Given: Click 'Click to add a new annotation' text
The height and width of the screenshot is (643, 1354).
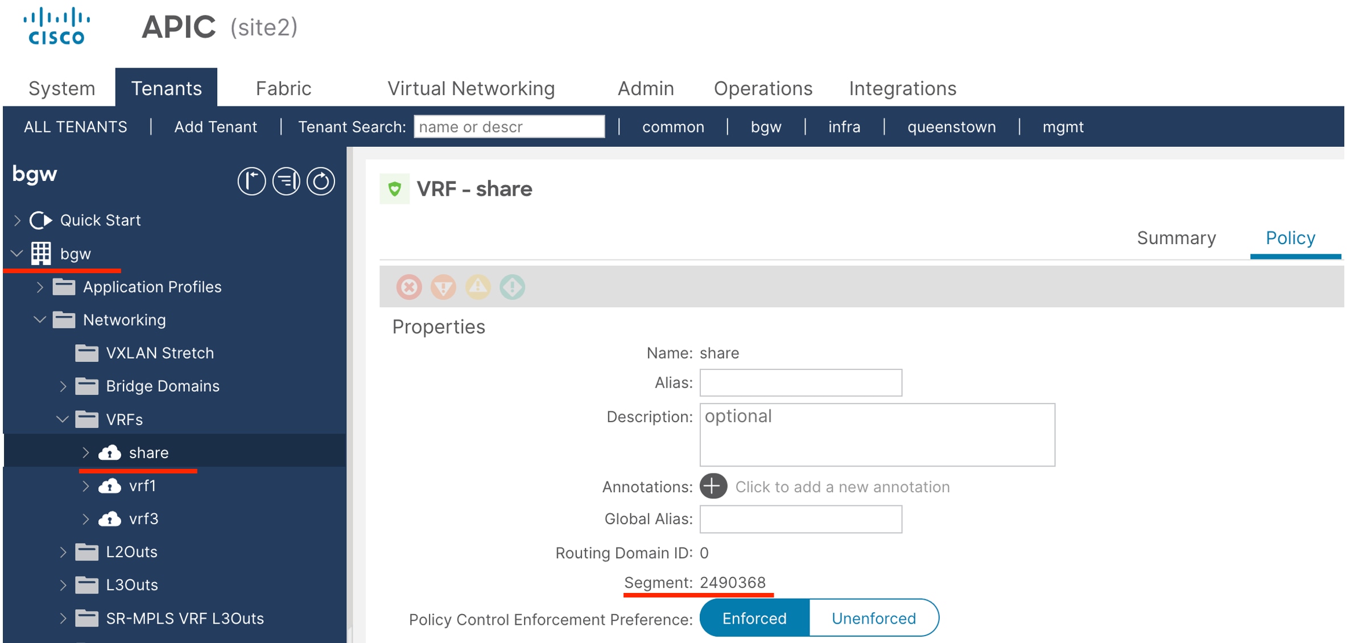Looking at the screenshot, I should pos(843,487).
